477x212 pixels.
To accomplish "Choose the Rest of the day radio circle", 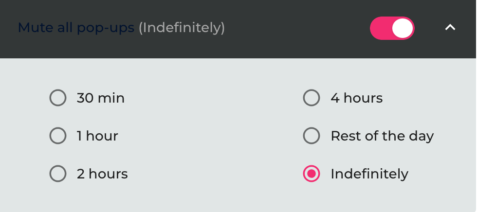I will click(x=312, y=136).
